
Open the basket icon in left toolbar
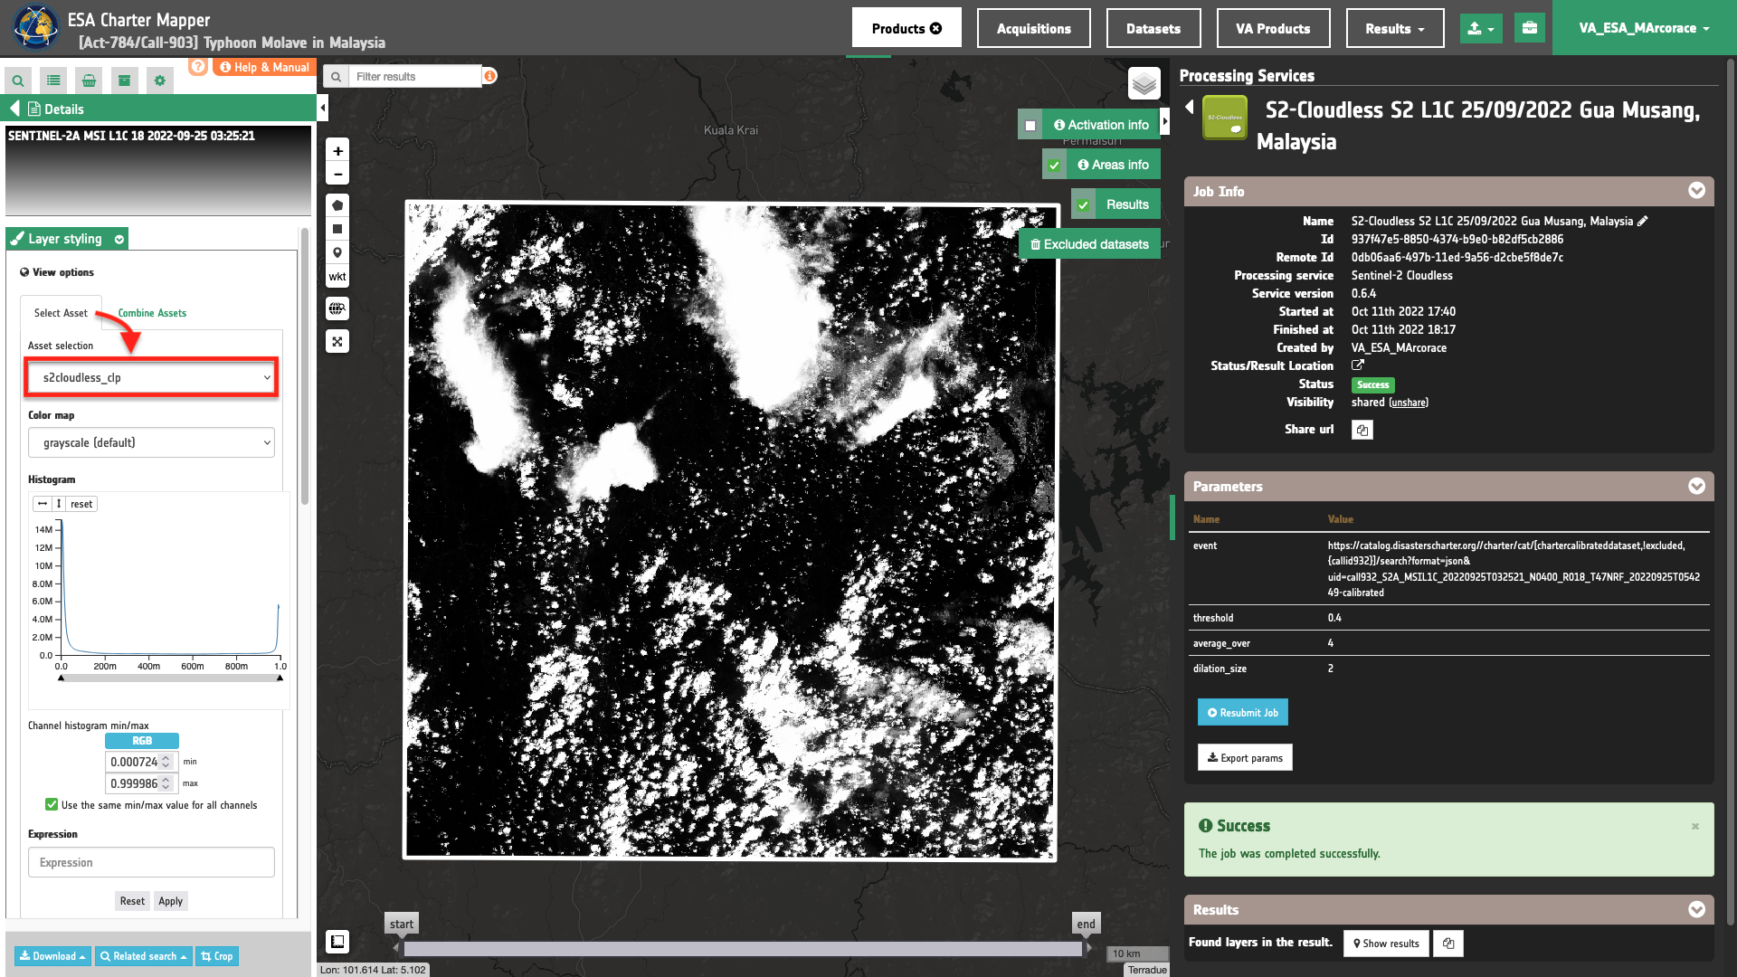click(x=89, y=81)
